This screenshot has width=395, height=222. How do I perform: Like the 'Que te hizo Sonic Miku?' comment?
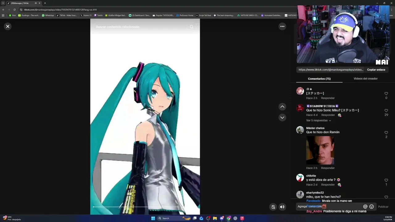point(386,111)
